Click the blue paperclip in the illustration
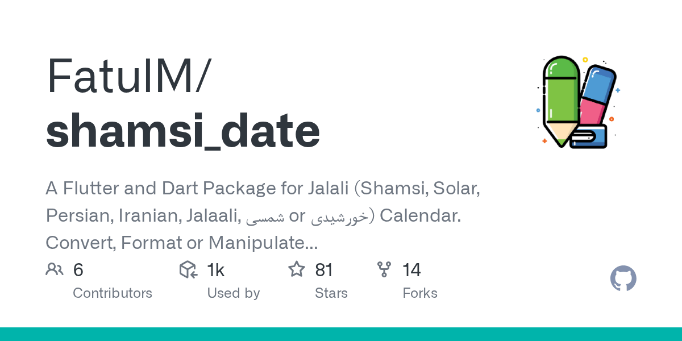 click(x=588, y=138)
